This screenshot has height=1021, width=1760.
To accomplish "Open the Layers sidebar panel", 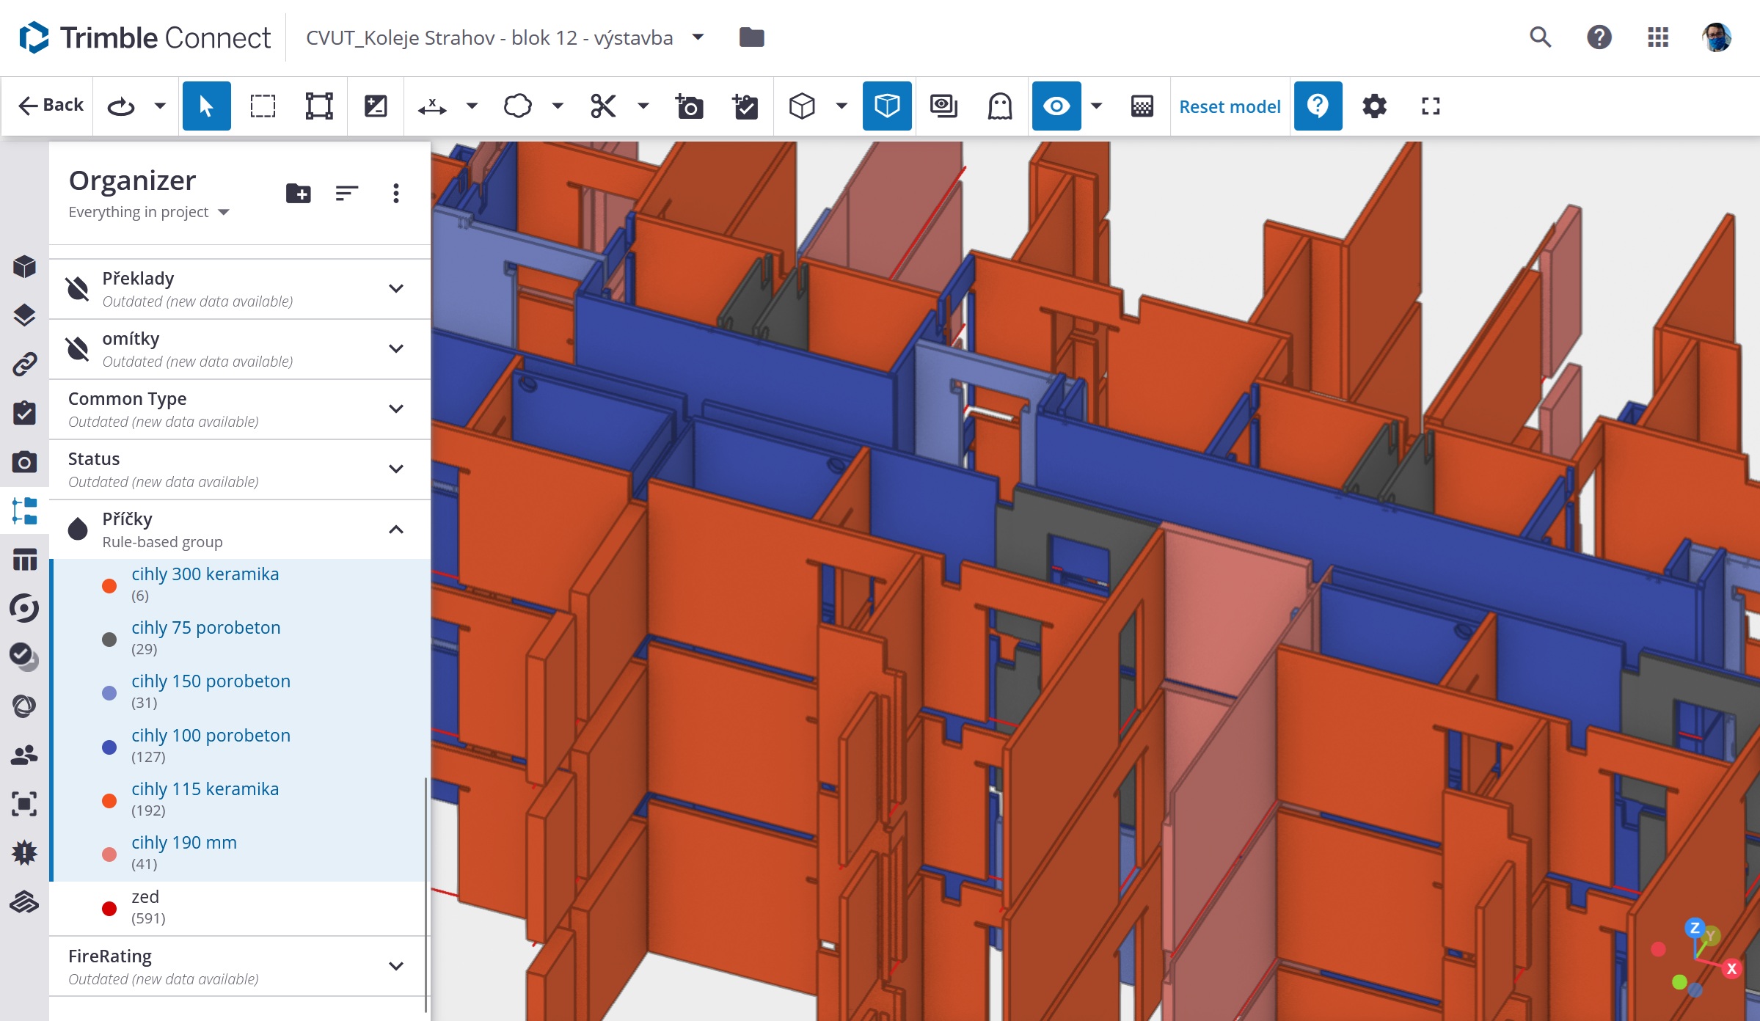I will tap(24, 315).
